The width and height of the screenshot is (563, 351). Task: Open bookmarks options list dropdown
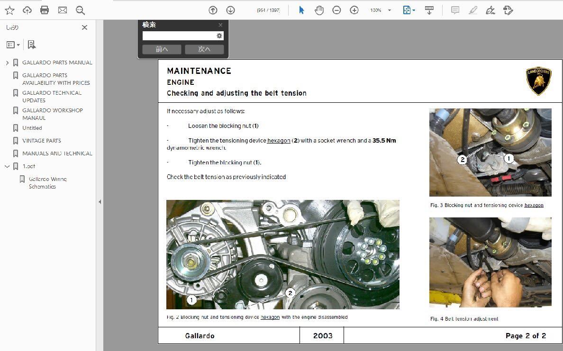[13, 45]
